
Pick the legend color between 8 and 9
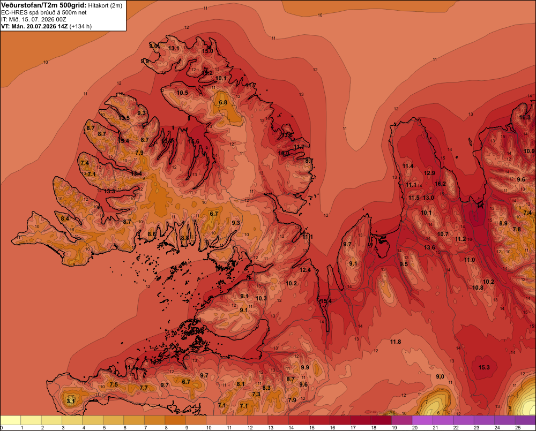(x=175, y=420)
